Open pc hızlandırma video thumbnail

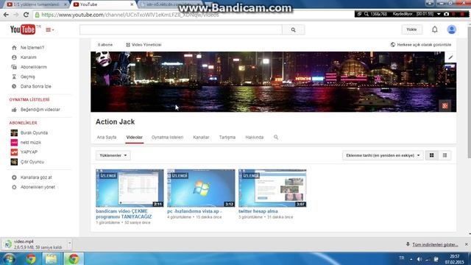coord(201,188)
